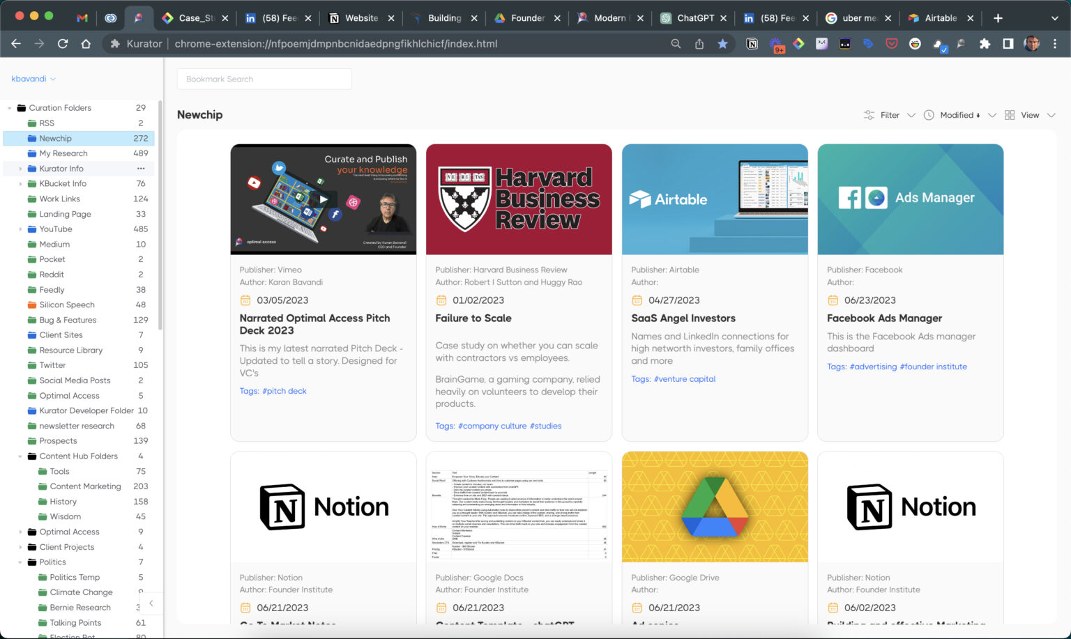The height and width of the screenshot is (639, 1071).
Task: Go back using the browser back arrow
Action: point(16,44)
